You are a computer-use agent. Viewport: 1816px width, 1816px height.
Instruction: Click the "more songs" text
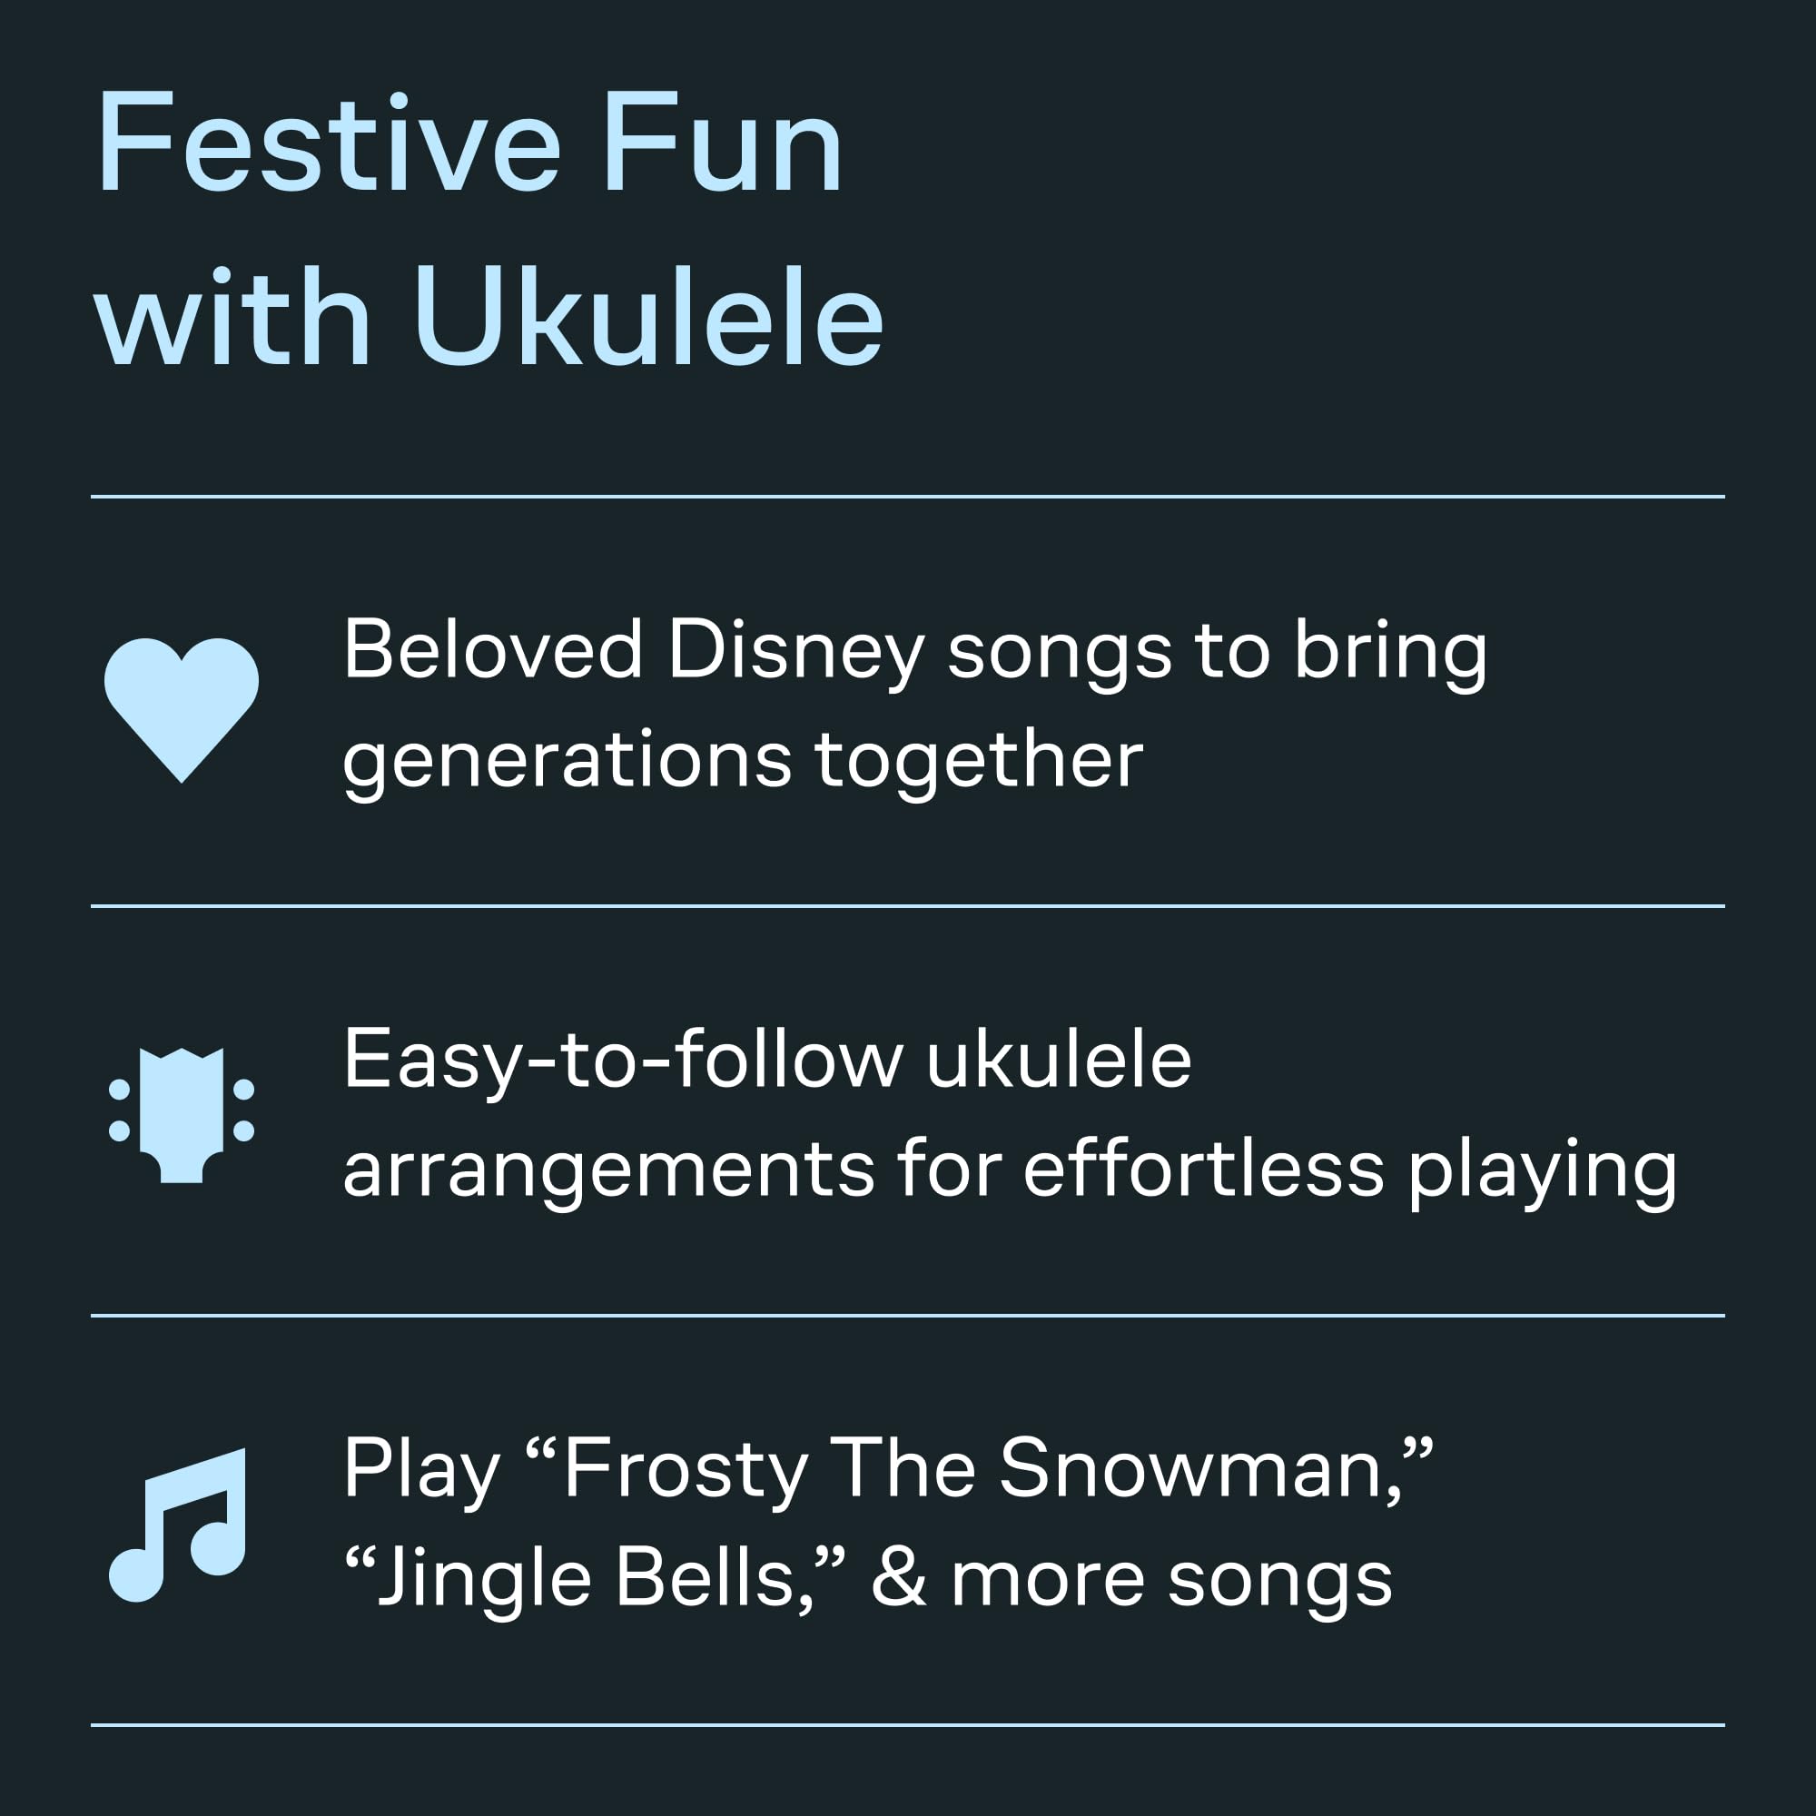click(x=1171, y=1579)
